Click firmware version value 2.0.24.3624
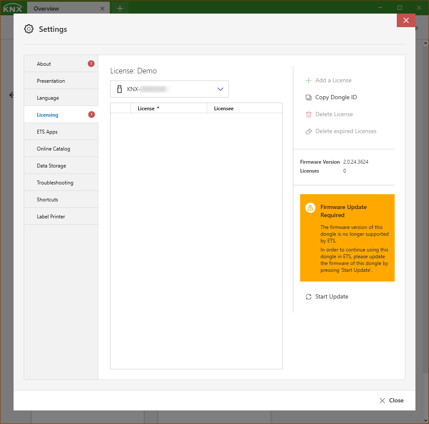 pos(356,162)
